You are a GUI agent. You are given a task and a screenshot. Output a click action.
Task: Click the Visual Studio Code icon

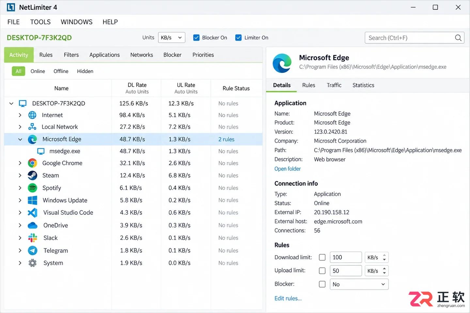[32, 213]
